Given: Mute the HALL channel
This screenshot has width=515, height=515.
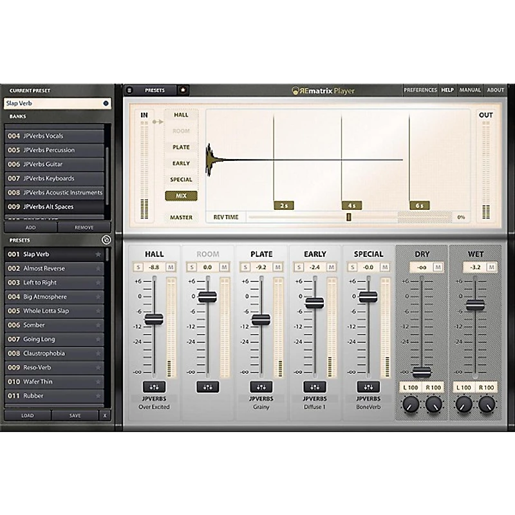Looking at the screenshot, I should (171, 267).
